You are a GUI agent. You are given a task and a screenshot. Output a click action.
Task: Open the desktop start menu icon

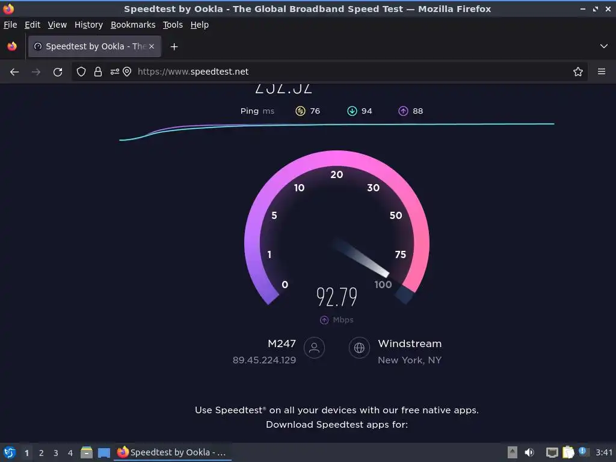coord(10,452)
